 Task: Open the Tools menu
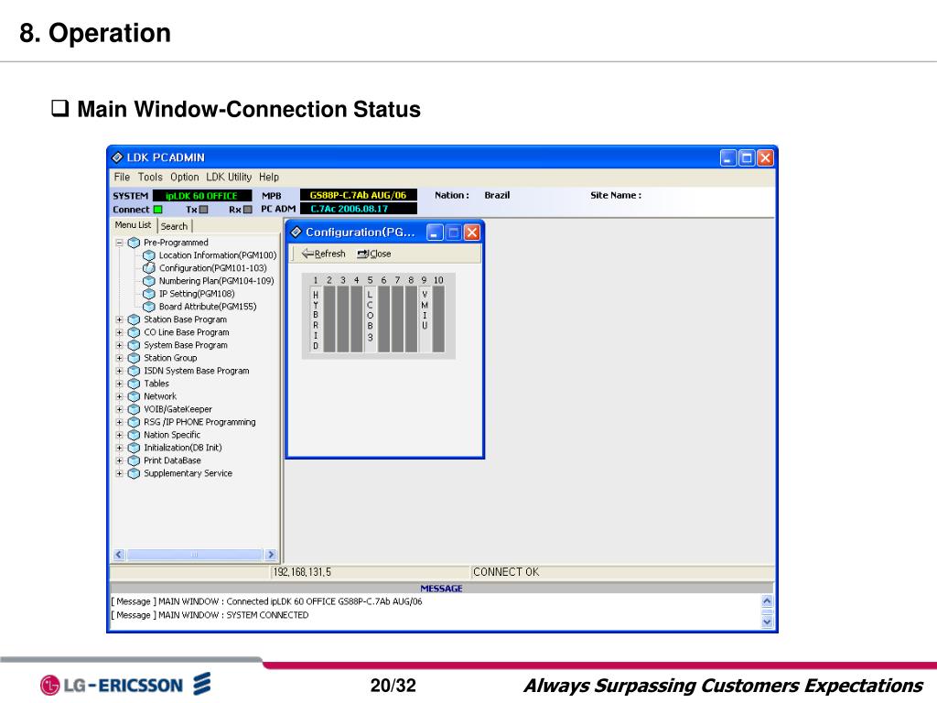click(150, 177)
